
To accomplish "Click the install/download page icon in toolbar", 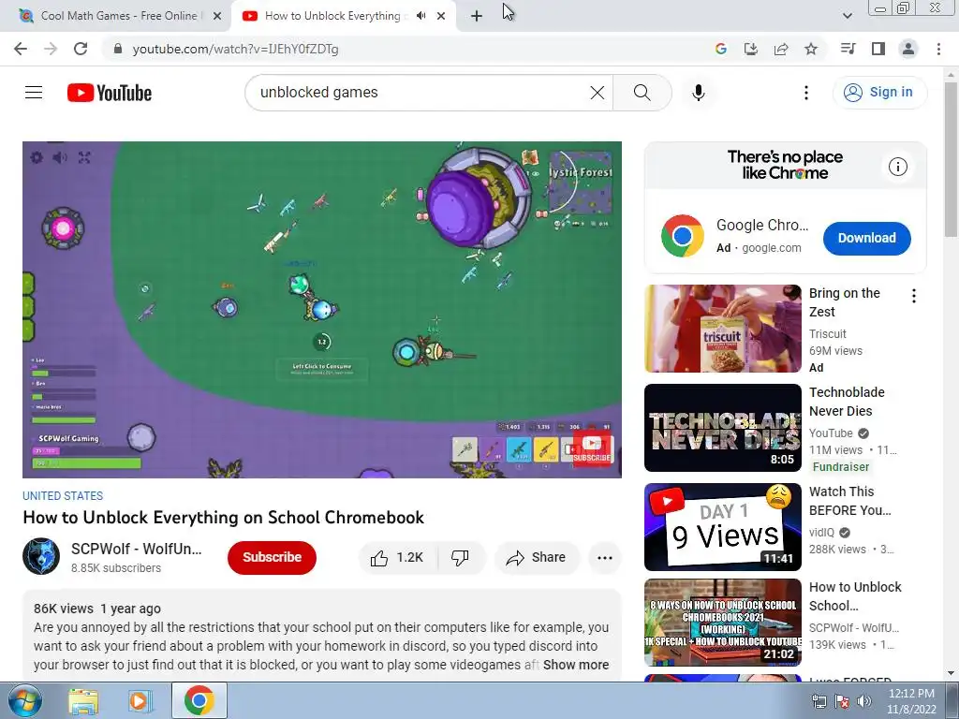I will (751, 49).
